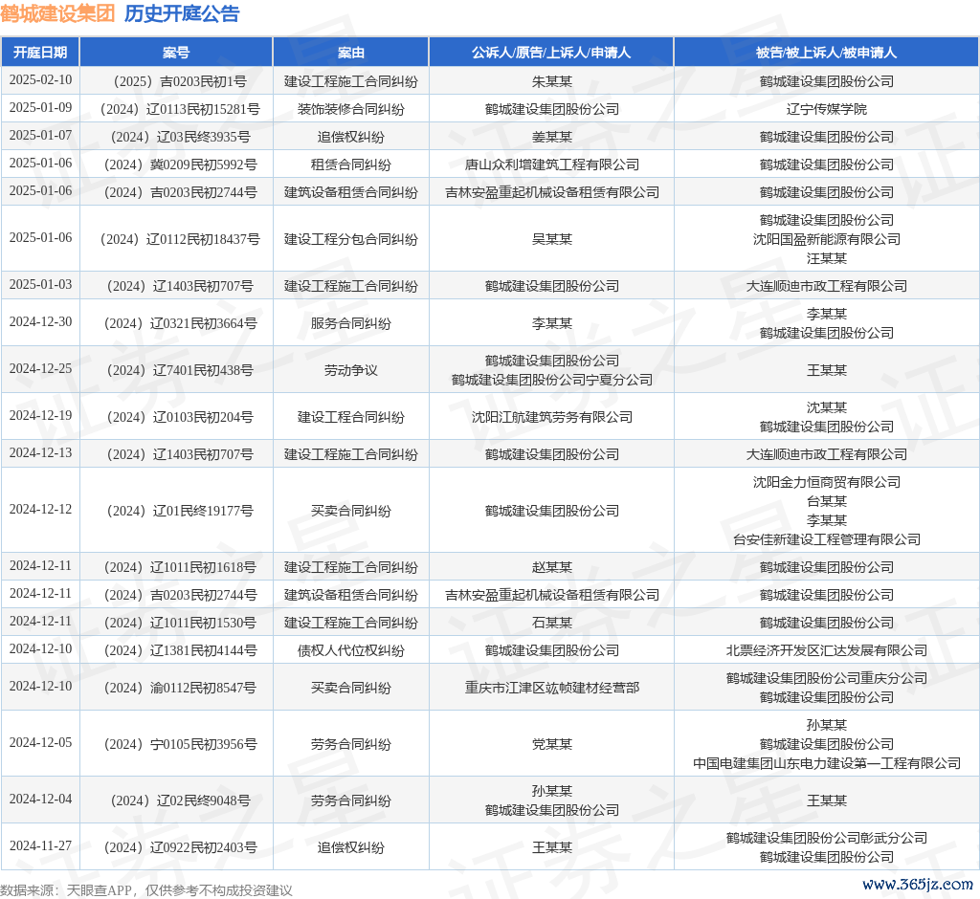Click defendant 辽宁传媒学院
This screenshot has width=980, height=899.
826,109
